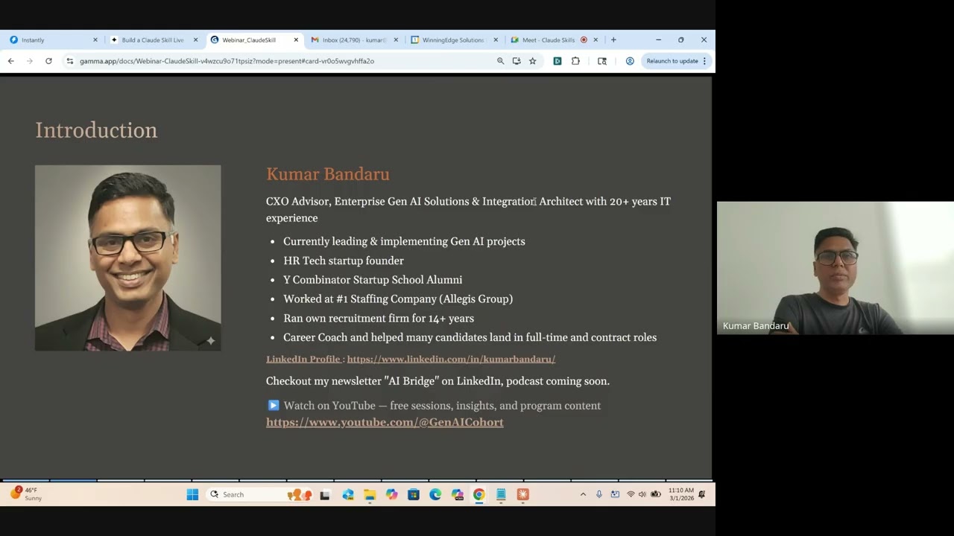Viewport: 954px width, 536px height.
Task: Click the AI Bridge newsletter sentence
Action: point(437,381)
